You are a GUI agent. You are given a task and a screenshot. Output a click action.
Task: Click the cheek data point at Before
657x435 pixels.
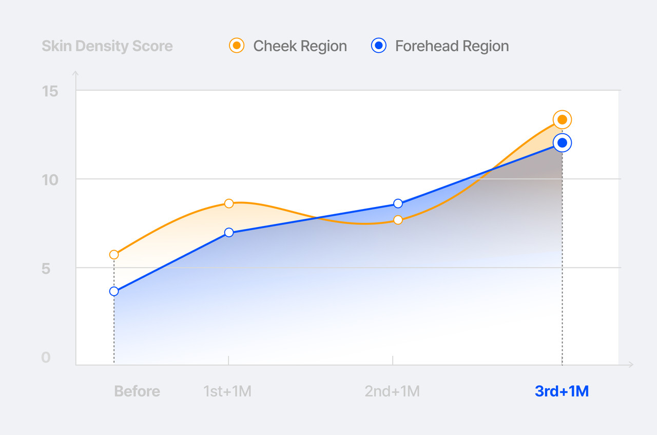click(x=114, y=255)
